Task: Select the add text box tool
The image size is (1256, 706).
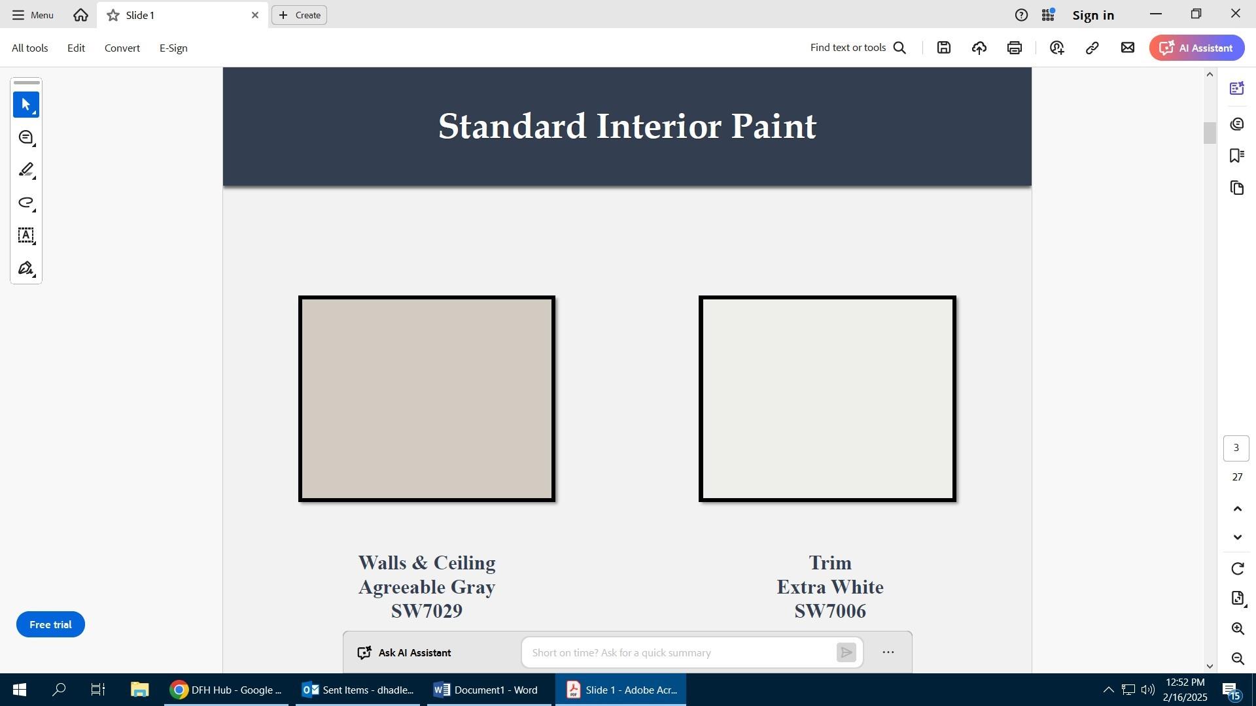Action: click(x=26, y=235)
